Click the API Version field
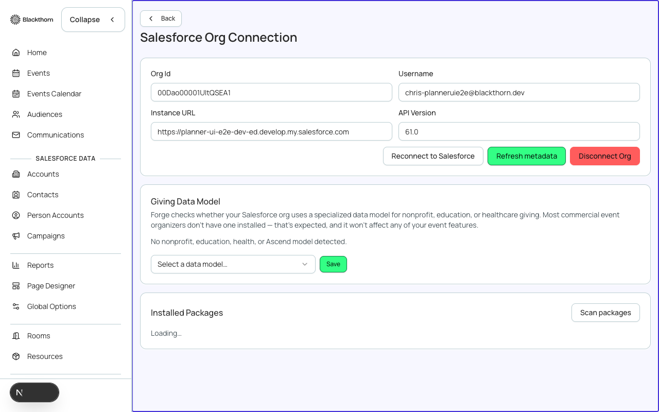659x412 pixels. 519,132
